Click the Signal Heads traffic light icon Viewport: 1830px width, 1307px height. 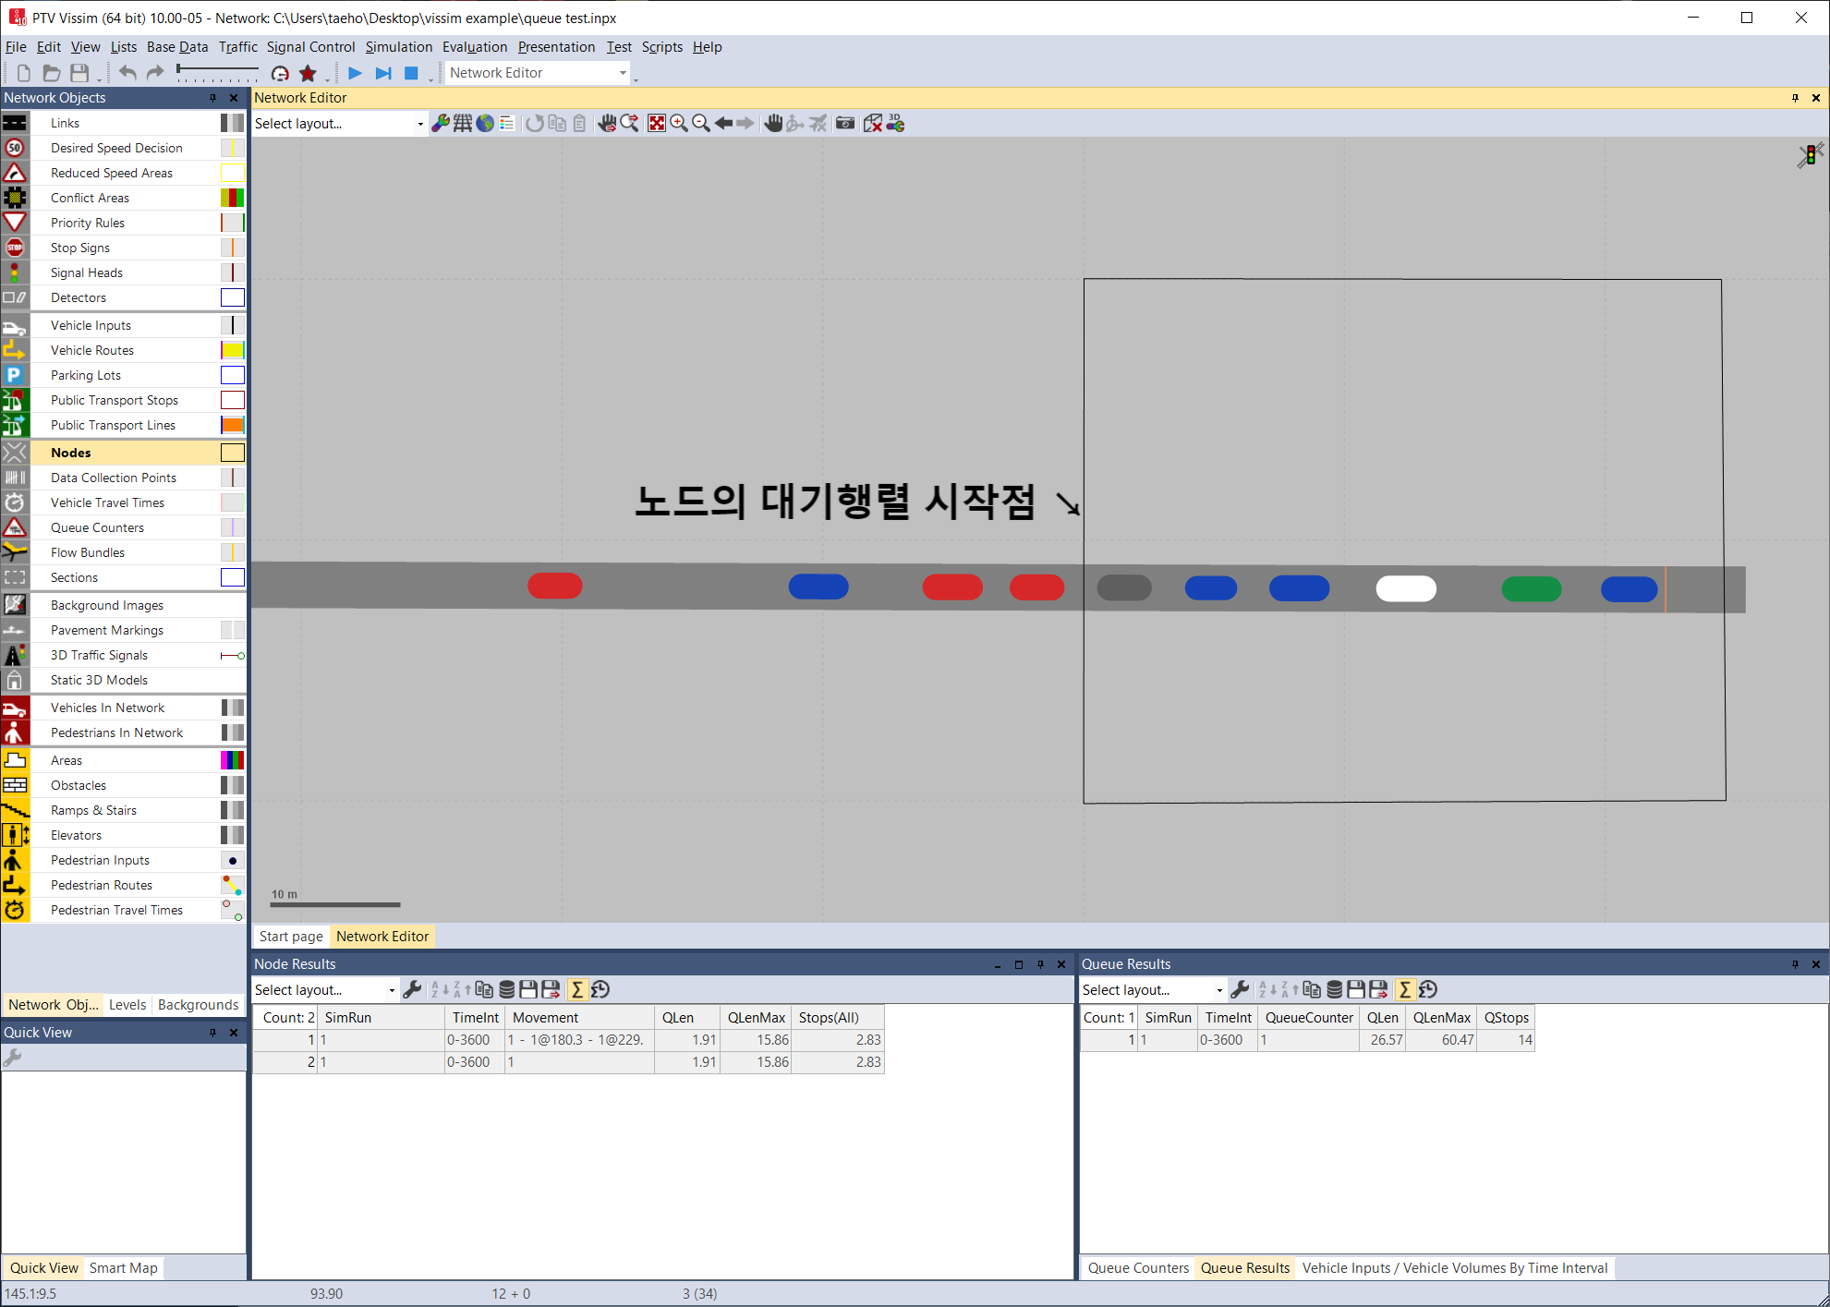(15, 273)
